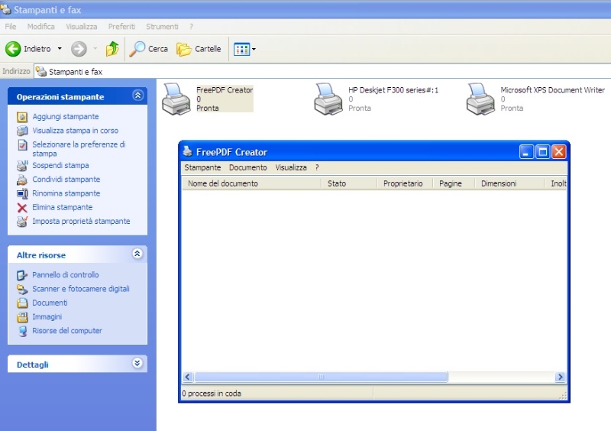Collapse the Operazioni stampante panel
The height and width of the screenshot is (431, 611).
(137, 96)
